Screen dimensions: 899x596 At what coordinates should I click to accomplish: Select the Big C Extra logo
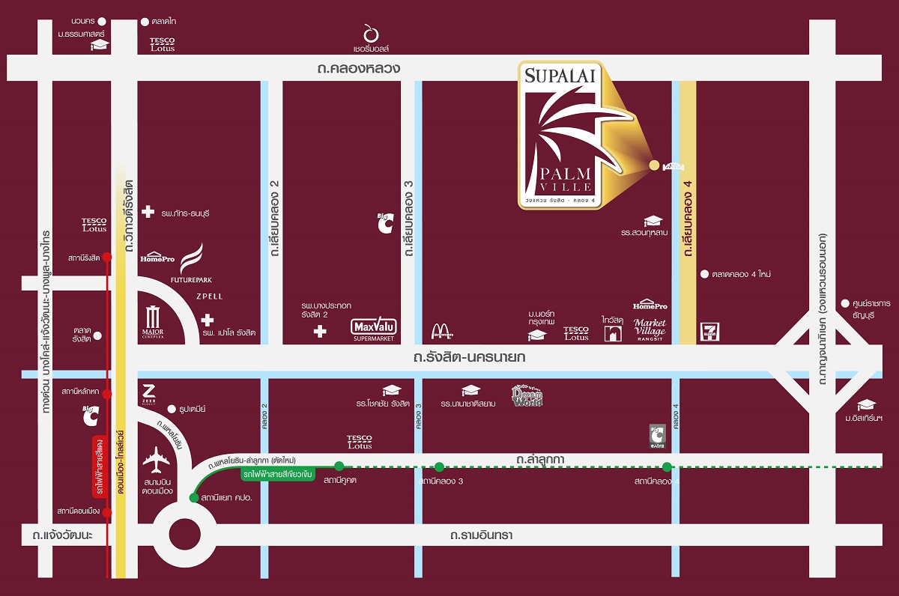(657, 436)
